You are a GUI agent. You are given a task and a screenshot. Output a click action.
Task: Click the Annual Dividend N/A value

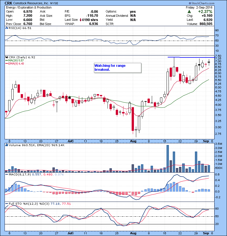pos(133,16)
